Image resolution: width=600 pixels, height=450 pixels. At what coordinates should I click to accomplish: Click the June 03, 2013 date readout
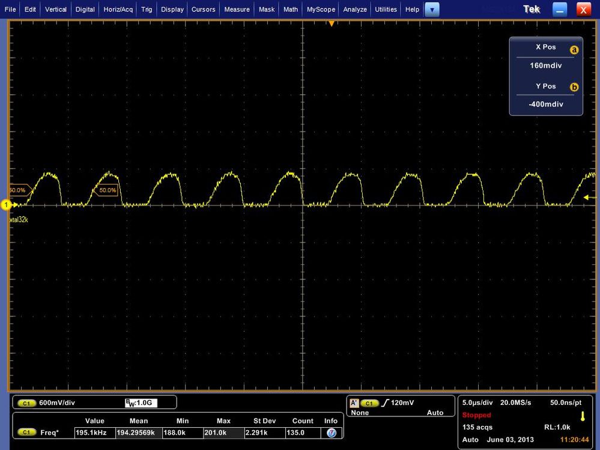[x=510, y=439]
